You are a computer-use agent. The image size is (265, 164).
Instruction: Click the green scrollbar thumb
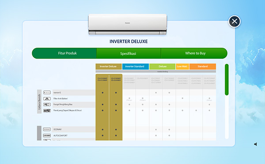(x=227, y=80)
